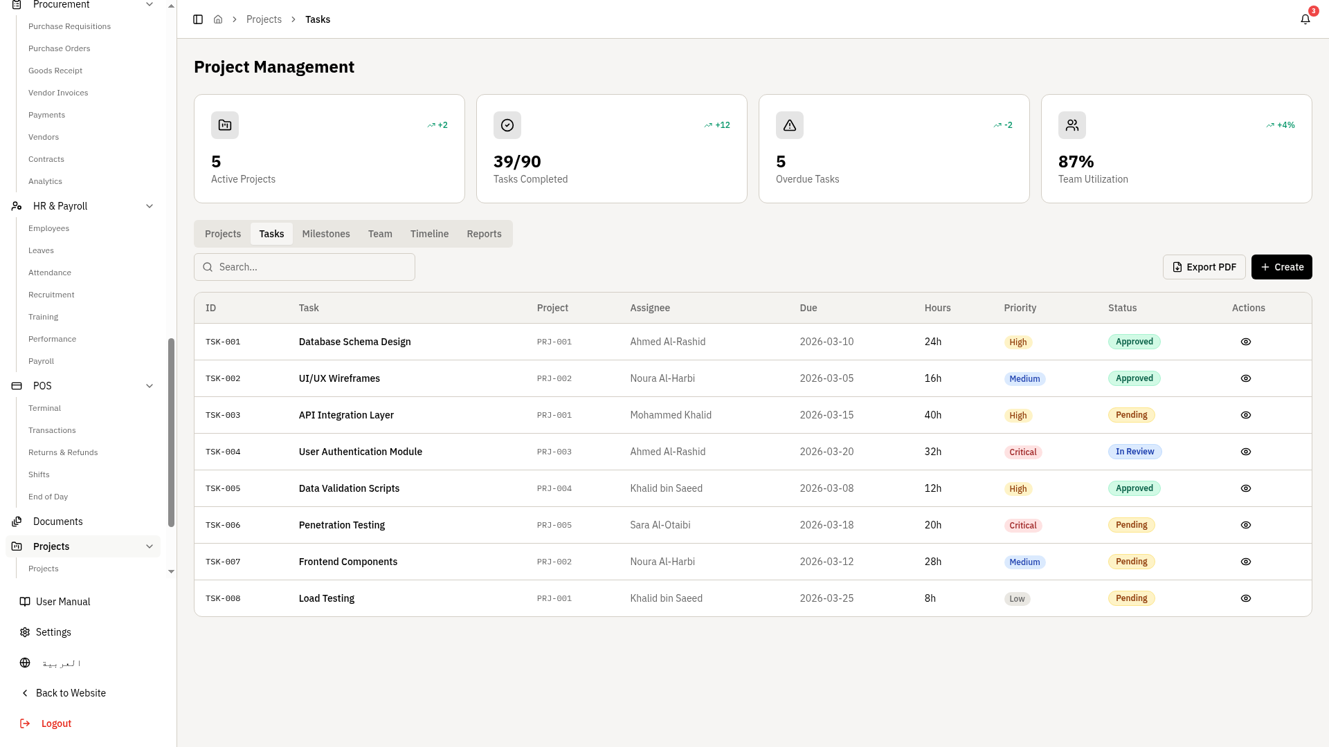Click the notification bell icon
Screen dimensions: 1329x747
tap(1305, 19)
